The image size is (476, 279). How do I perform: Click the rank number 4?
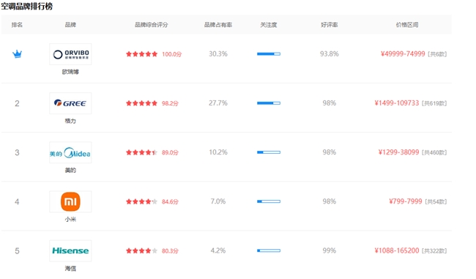point(17,202)
